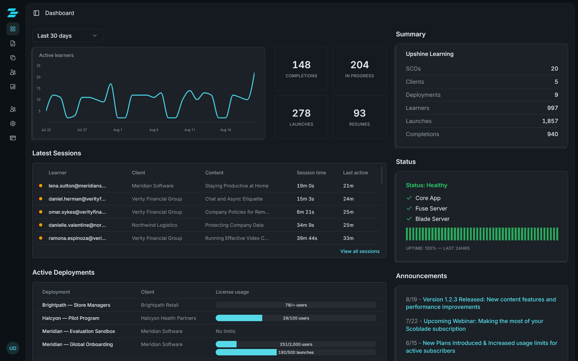Screen dimensions: 578x361
Task: Open the Upcoming Webinar announcement link
Action: tap(474, 325)
